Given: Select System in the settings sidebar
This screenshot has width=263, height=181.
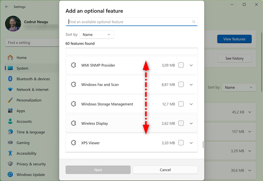Looking at the screenshot, I should (x=32, y=68).
